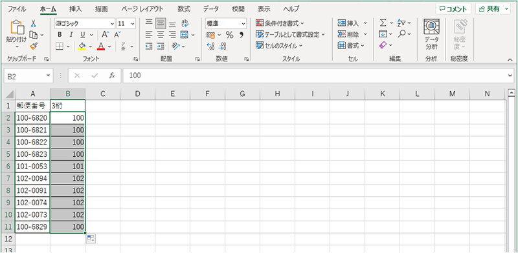The height and width of the screenshot is (253, 518).
Task: Open 条件付き書式 conditional formatting menu
Action: pyautogui.click(x=280, y=23)
